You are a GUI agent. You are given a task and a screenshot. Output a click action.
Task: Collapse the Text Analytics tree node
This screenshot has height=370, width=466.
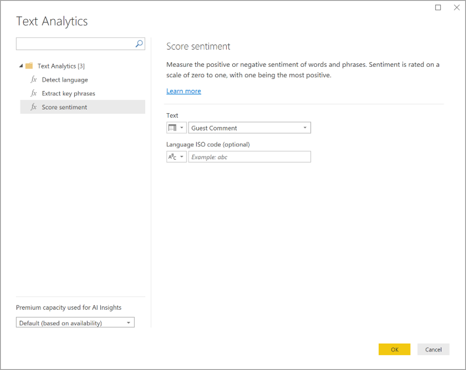[21, 66]
